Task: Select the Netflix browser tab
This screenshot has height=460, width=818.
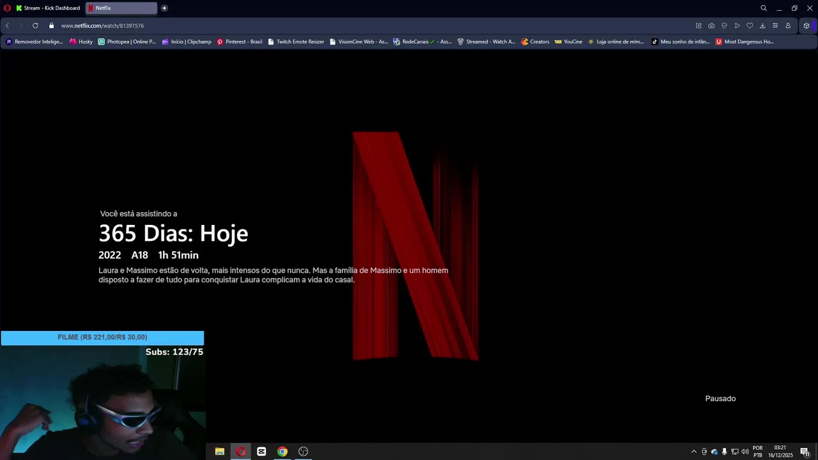Action: (121, 8)
